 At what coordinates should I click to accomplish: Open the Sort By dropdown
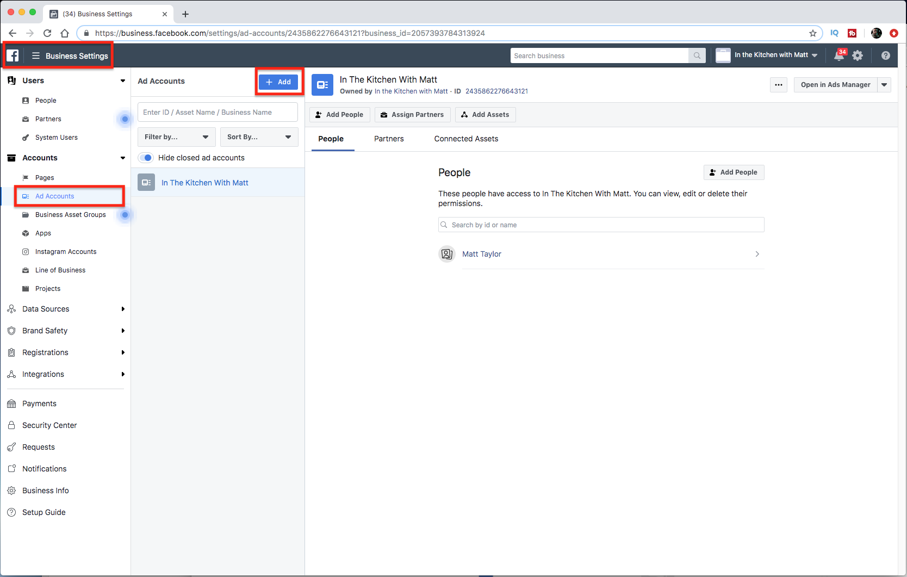point(259,137)
